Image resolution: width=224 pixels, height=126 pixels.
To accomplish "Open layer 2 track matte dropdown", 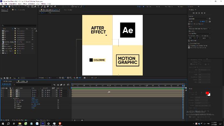I will pos(48,92).
